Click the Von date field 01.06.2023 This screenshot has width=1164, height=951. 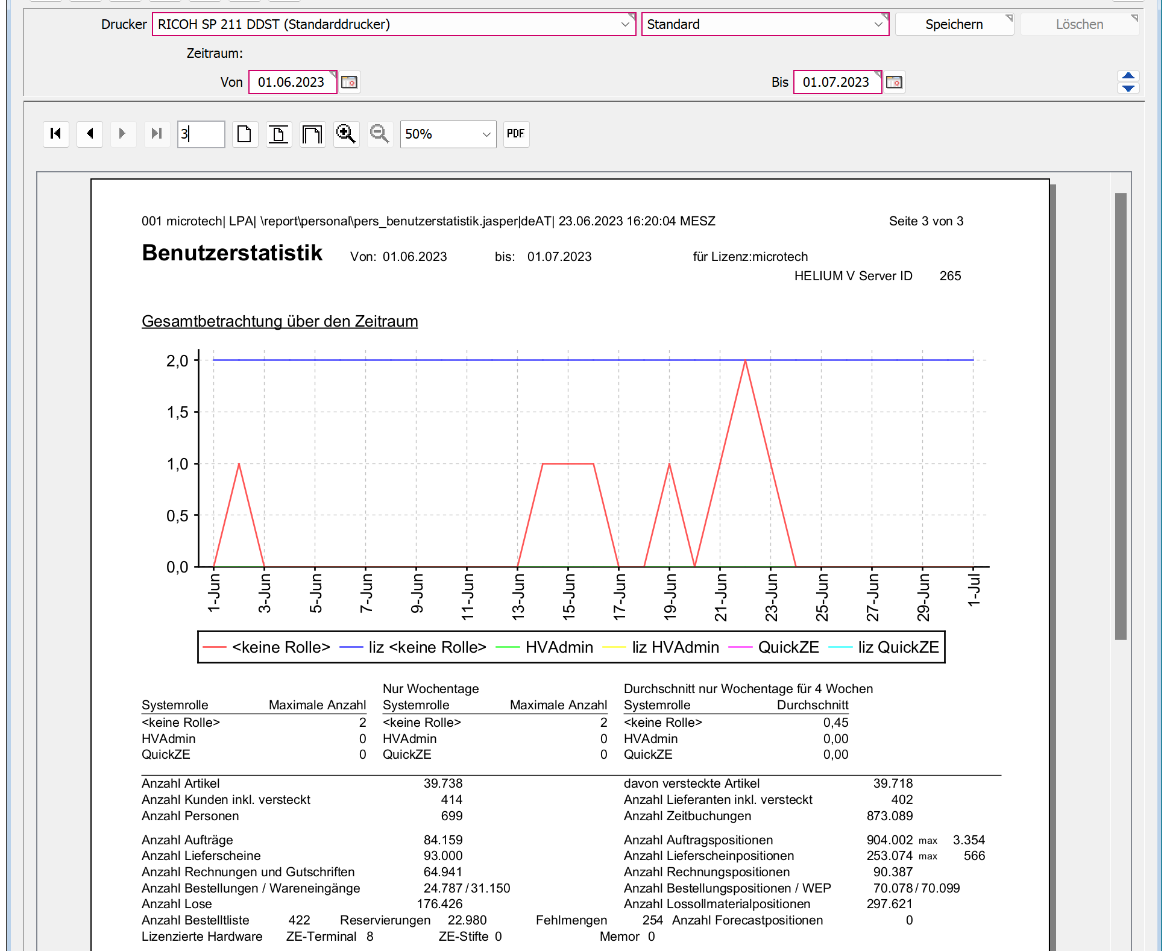tap(291, 82)
